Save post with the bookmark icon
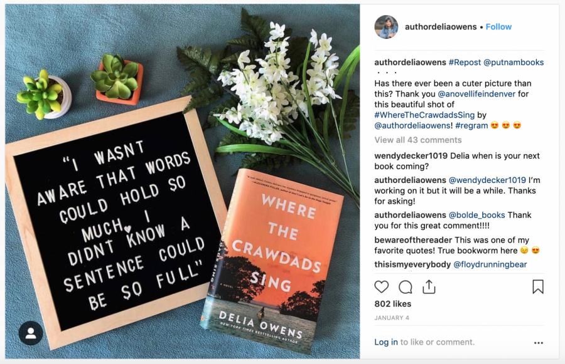The height and width of the screenshot is (364, 565). [x=537, y=287]
